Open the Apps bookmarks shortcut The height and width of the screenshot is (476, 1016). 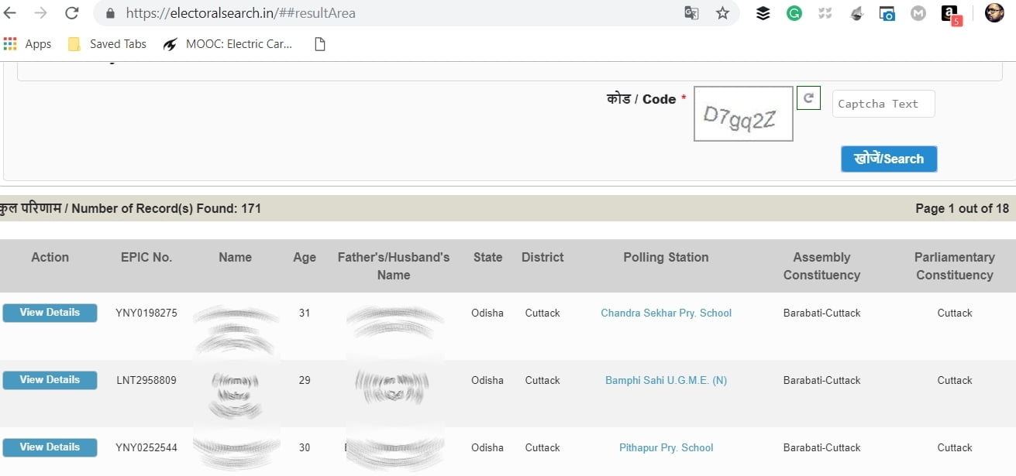click(27, 44)
